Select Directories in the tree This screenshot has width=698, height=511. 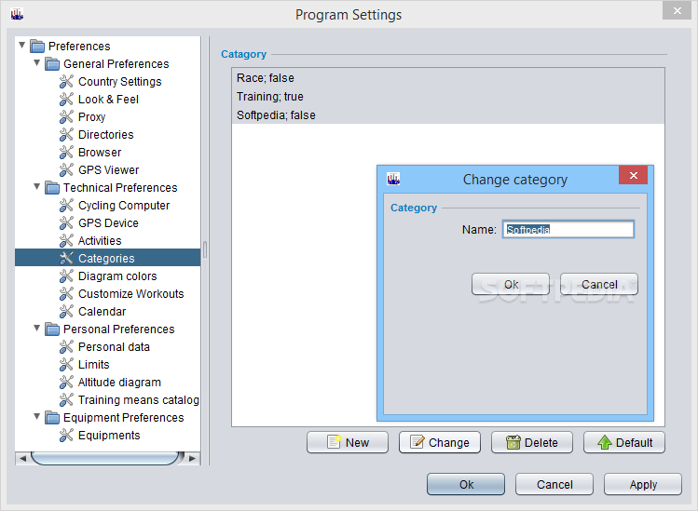click(x=106, y=135)
